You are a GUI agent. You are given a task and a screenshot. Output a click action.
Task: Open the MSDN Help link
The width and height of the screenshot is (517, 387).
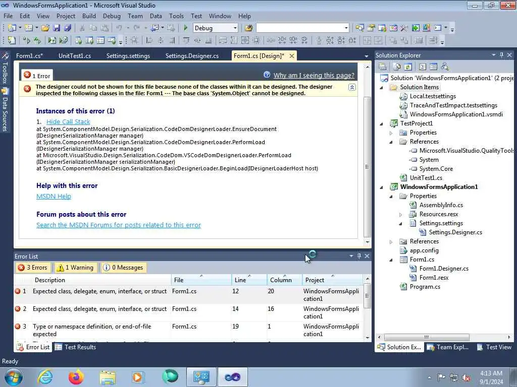(x=54, y=196)
